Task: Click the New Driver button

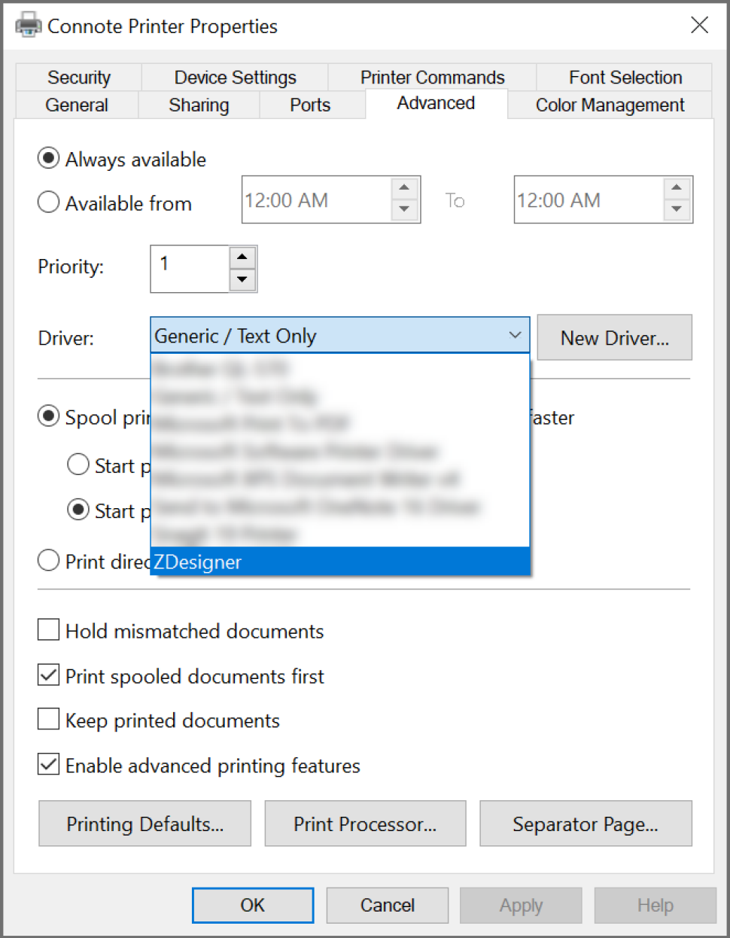Action: tap(614, 337)
